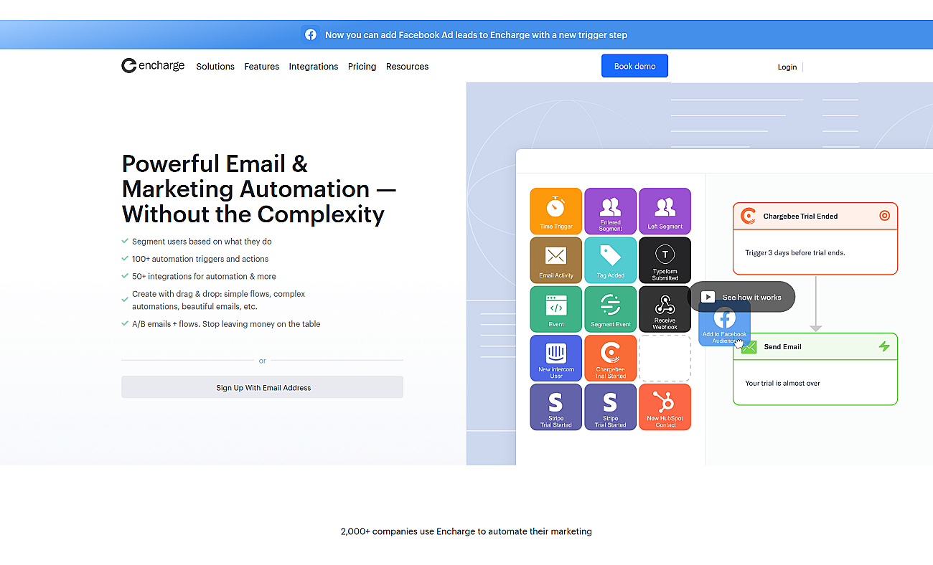
Task: Click the lightning bolt icon on Send Email
Action: [884, 346]
